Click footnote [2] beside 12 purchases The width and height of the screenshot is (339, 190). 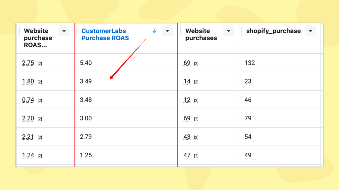pyautogui.click(x=196, y=101)
